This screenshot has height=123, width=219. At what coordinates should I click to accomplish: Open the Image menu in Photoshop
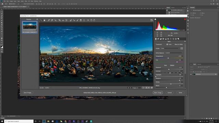tap(11, 1)
